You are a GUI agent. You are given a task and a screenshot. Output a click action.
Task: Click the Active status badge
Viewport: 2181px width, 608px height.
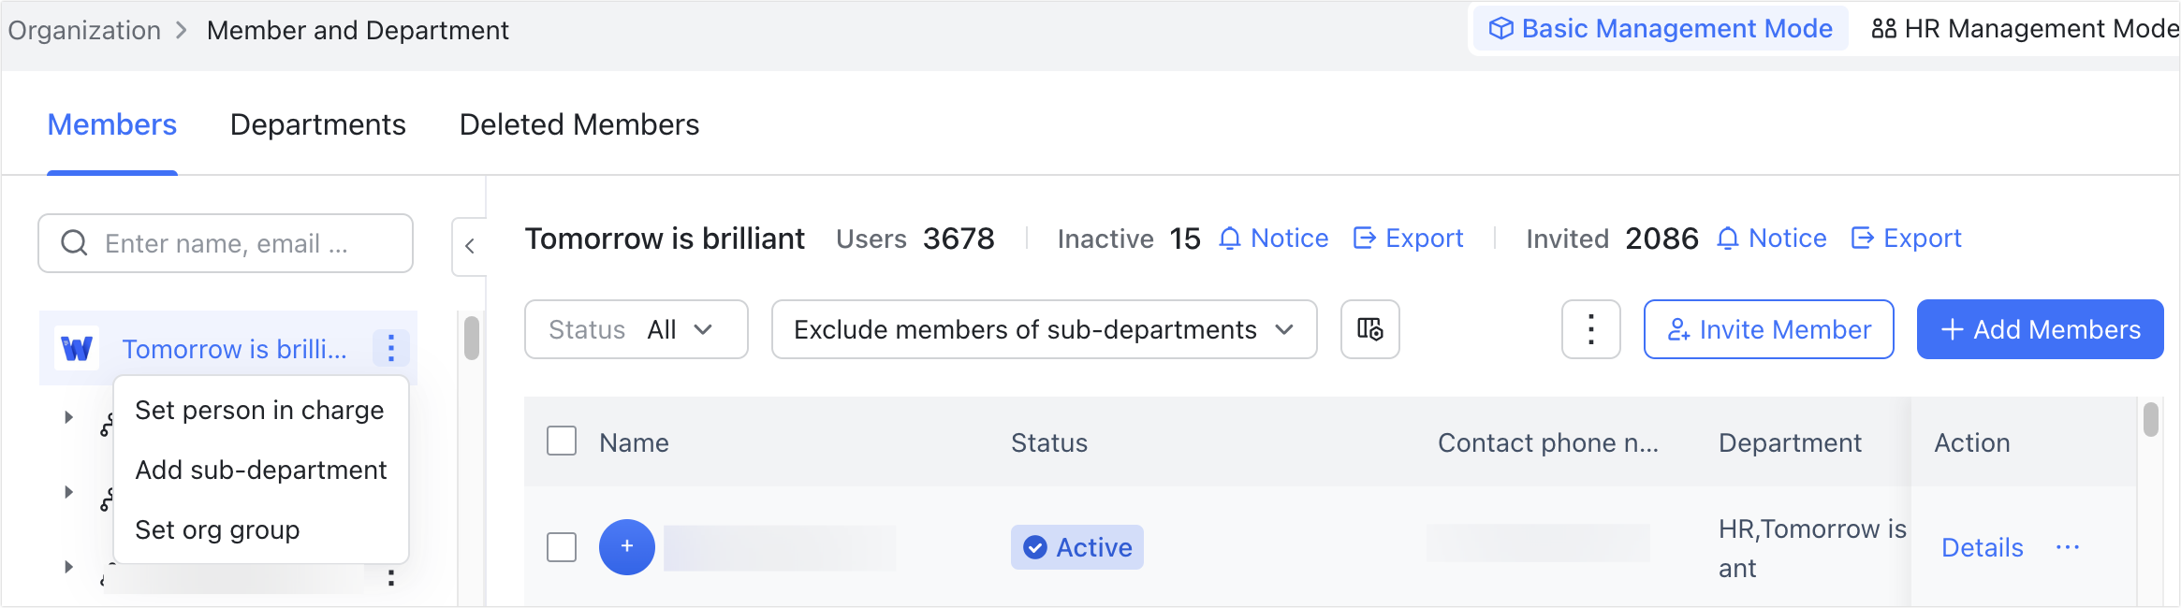[x=1077, y=547]
